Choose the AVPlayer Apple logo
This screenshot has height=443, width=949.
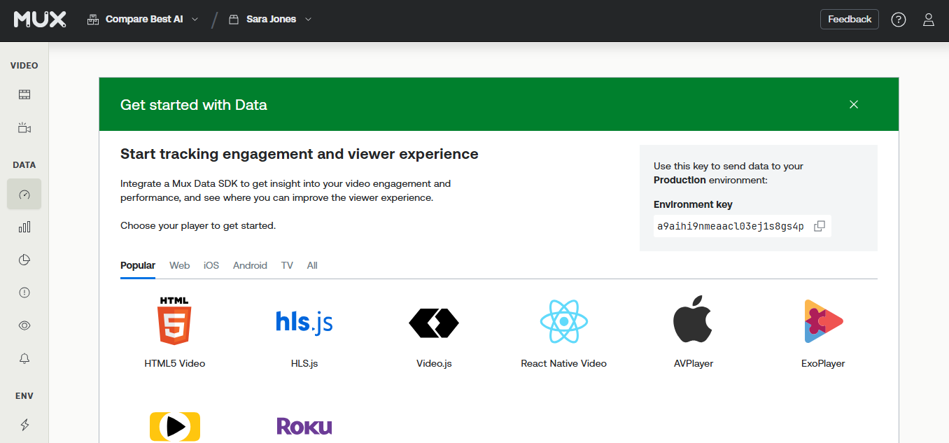693,319
